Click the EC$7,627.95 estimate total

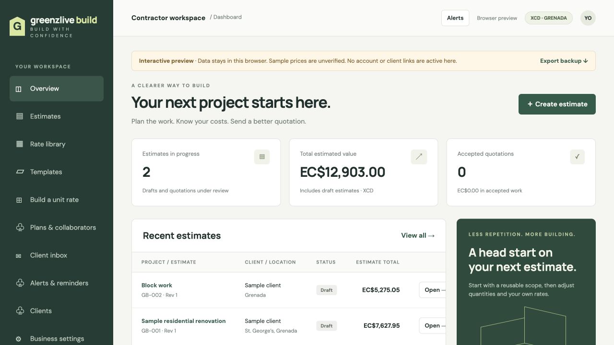381,326
